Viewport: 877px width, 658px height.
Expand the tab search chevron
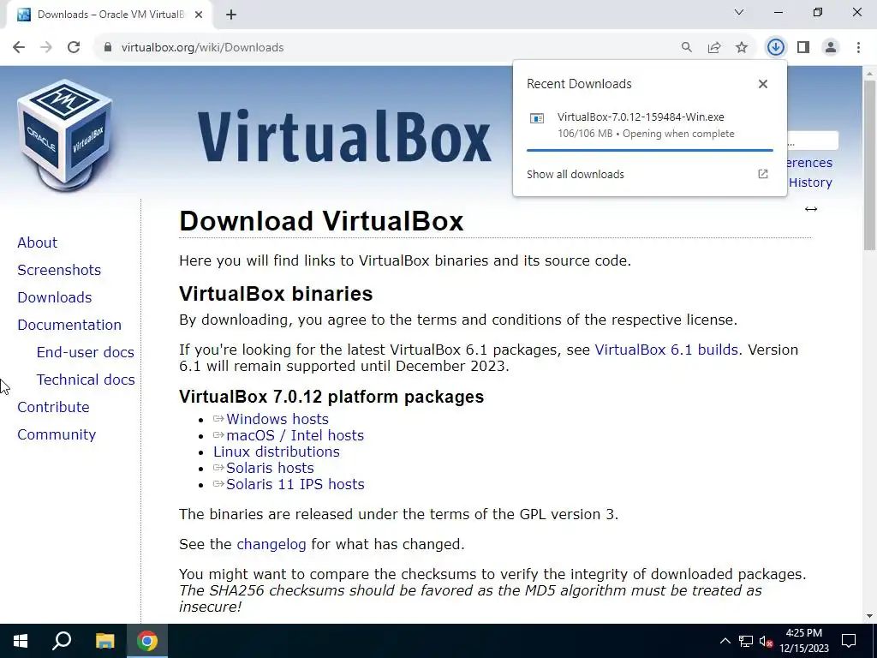click(x=739, y=12)
